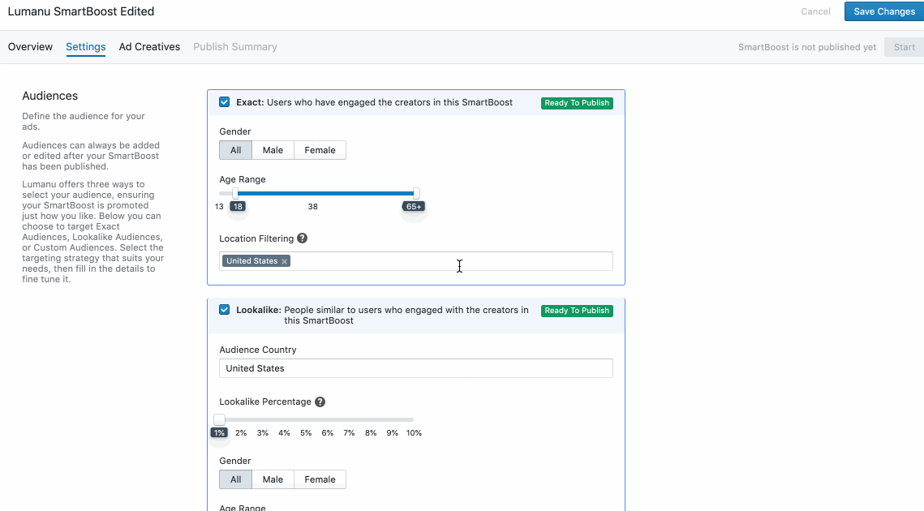Click the maximum age slider handle at 65+
Image resolution: width=924 pixels, height=511 pixels.
point(416,193)
